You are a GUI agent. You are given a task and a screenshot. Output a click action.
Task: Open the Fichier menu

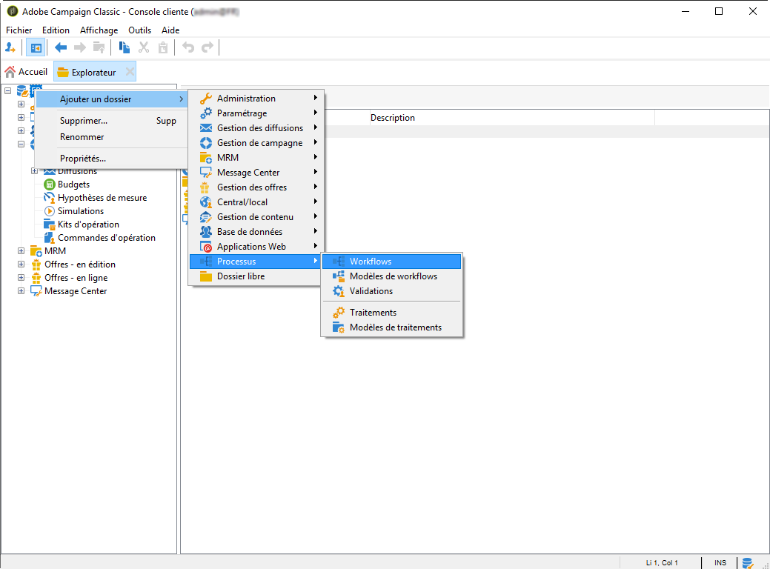[19, 30]
